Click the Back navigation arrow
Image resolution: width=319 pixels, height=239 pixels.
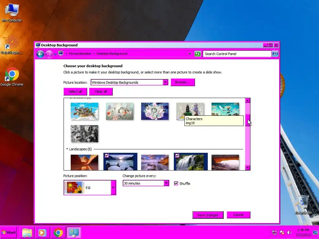[40, 54]
